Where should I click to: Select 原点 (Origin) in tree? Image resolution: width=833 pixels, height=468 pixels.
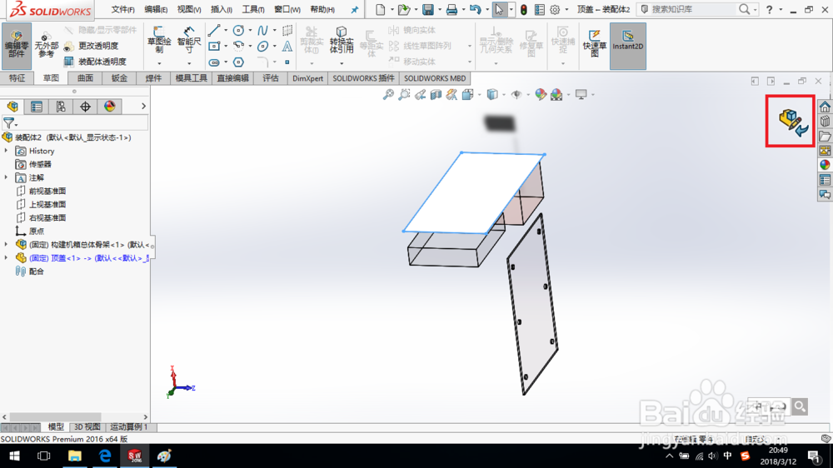pyautogui.click(x=37, y=231)
